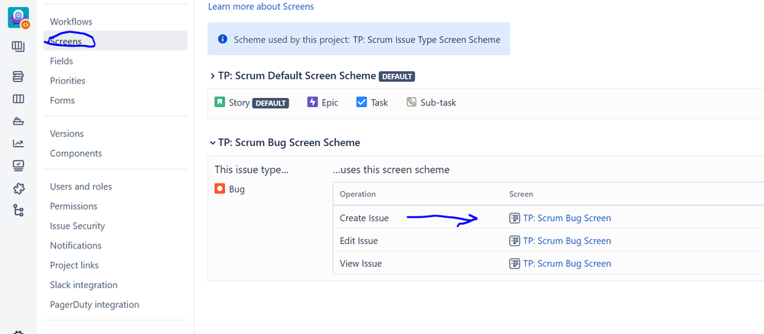The image size is (764, 334).
Task: Click the 'This issue type...' heading
Action: pos(251,170)
